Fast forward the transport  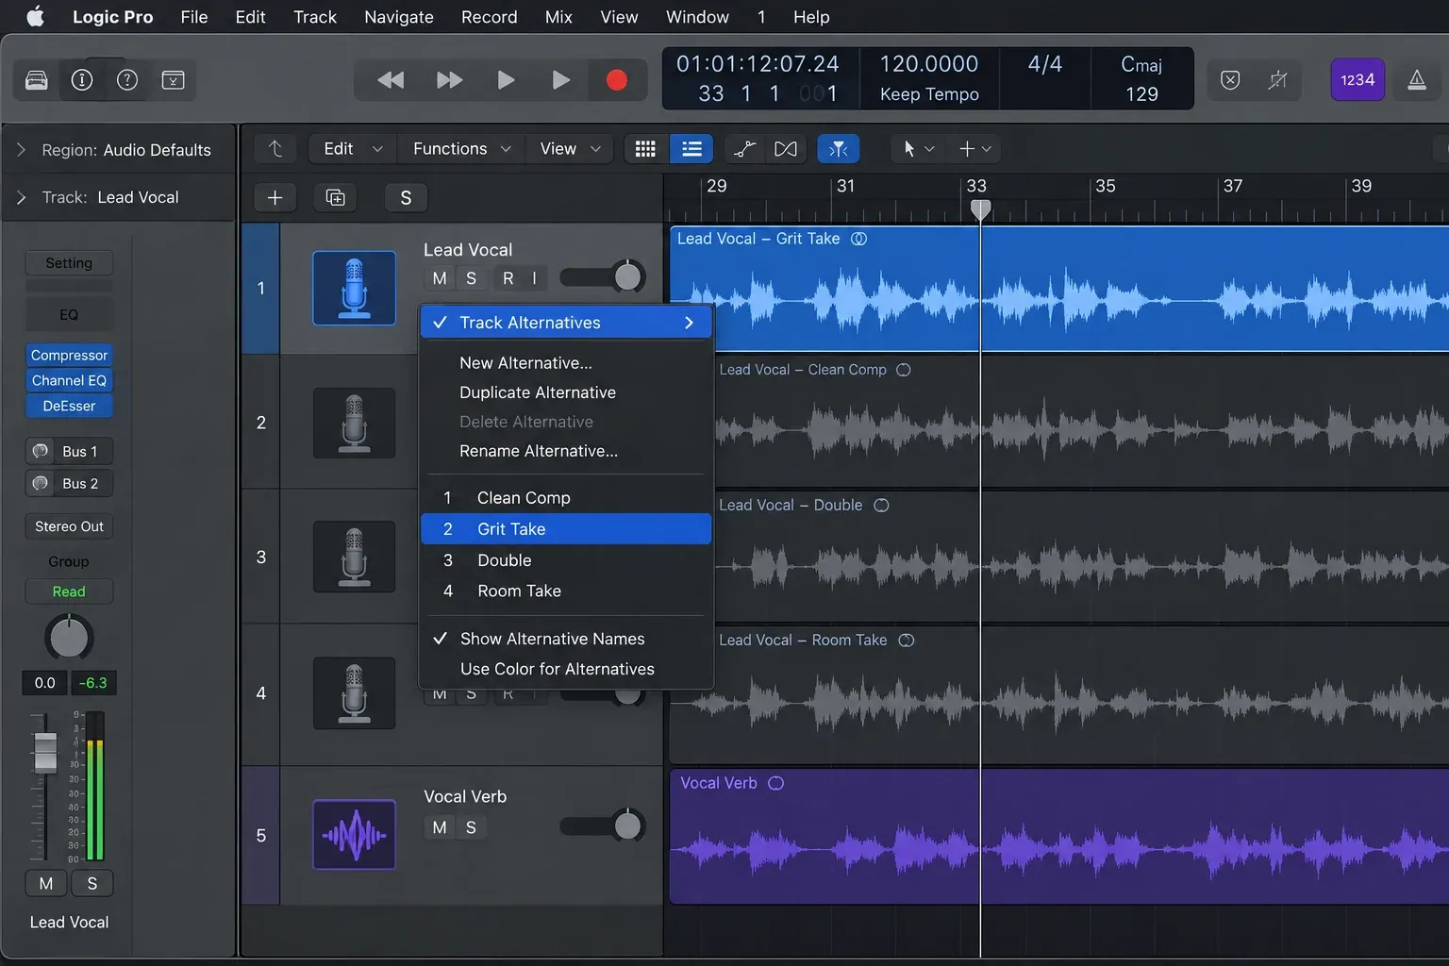pyautogui.click(x=449, y=80)
